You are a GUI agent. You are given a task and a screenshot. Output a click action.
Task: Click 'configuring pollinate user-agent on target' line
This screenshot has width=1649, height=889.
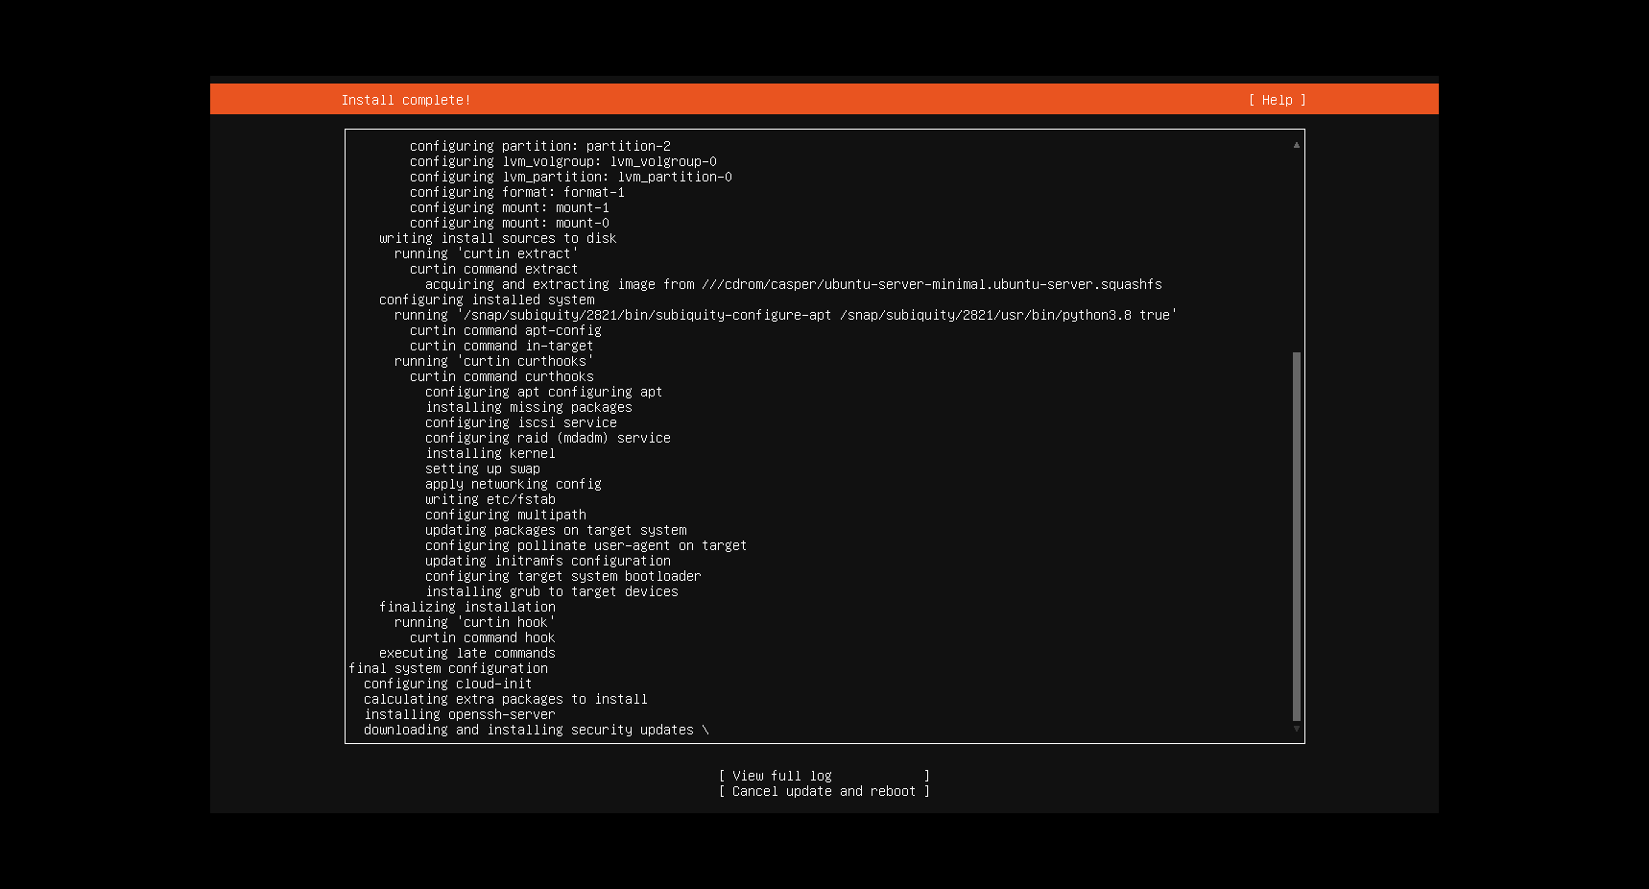point(586,545)
